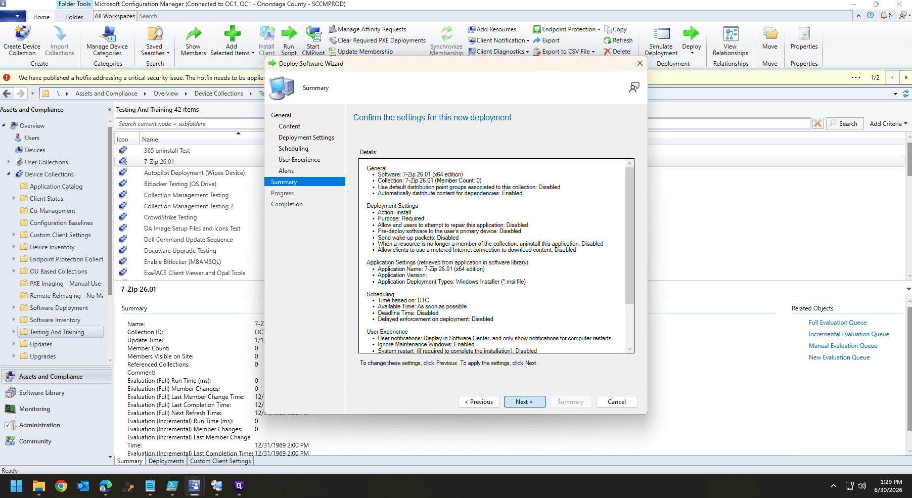Image resolution: width=912 pixels, height=498 pixels.
Task: Click the details box scroll down arrow
Action: pos(629,349)
